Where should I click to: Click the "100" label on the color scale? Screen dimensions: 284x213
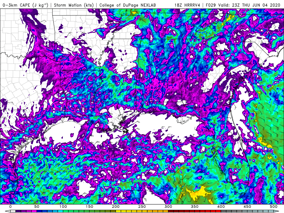63,207
